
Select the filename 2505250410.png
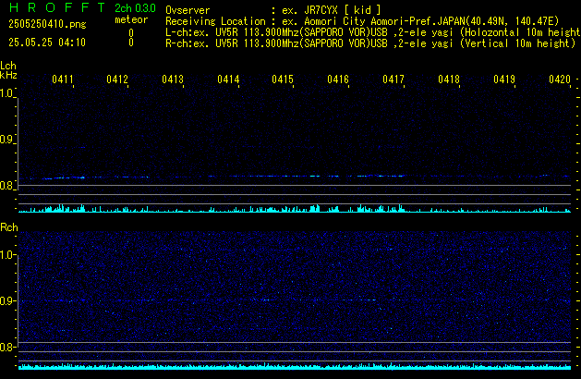tap(47, 24)
